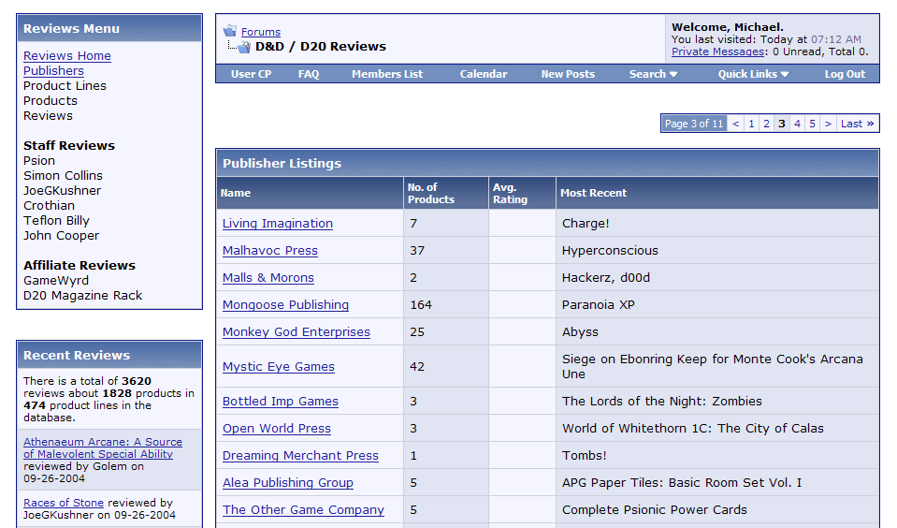The width and height of the screenshot is (897, 528).
Task: Jump to page 5 of publisher listings
Action: tap(812, 124)
